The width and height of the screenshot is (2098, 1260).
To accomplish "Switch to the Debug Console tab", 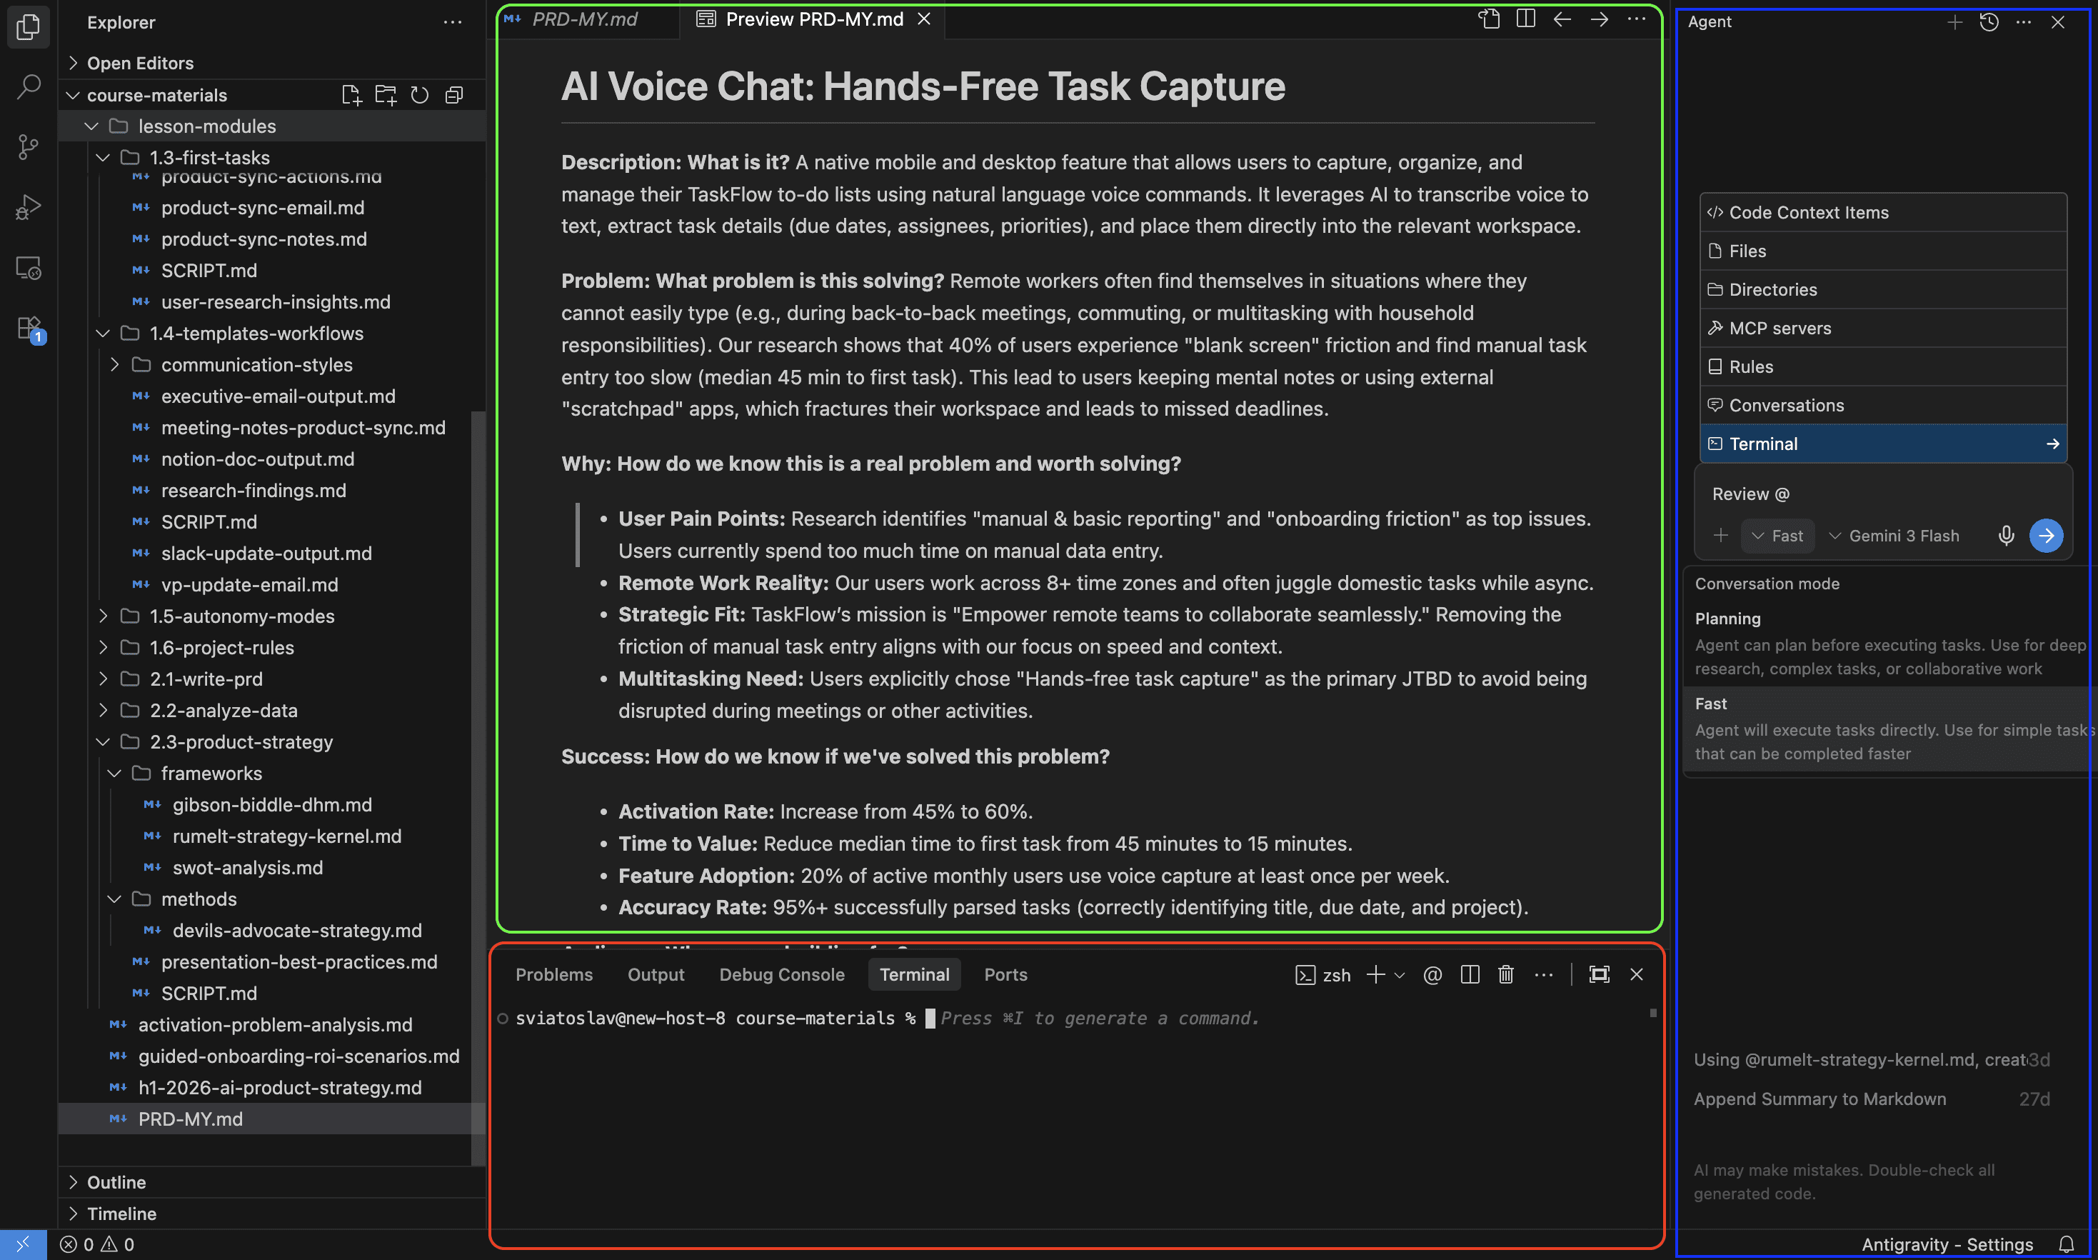I will [782, 975].
